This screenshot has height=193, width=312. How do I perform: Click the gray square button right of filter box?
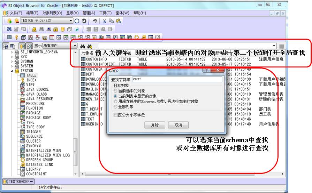click(282, 46)
